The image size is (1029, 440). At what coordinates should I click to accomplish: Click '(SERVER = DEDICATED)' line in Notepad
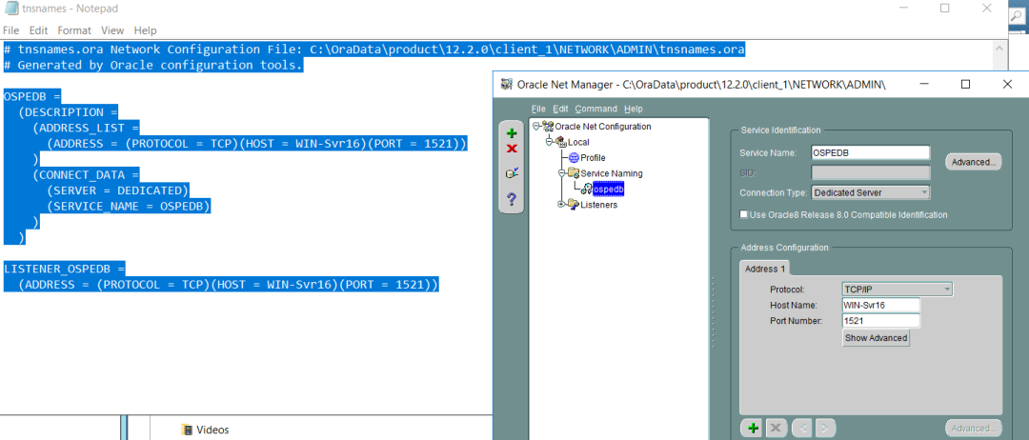117,190
